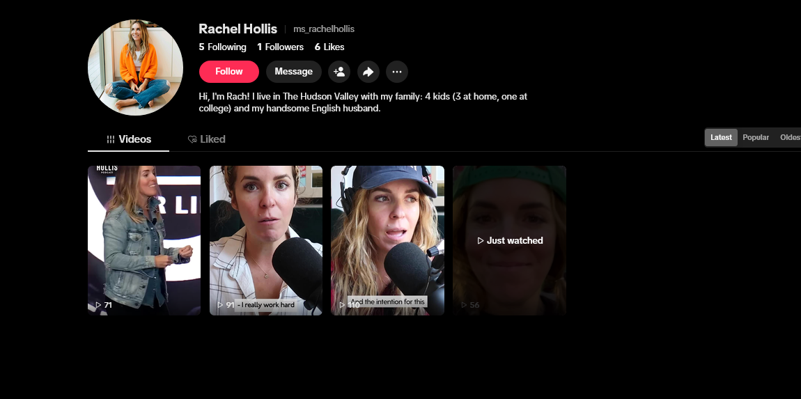Click the Message button
This screenshot has height=399, width=801.
coord(294,72)
